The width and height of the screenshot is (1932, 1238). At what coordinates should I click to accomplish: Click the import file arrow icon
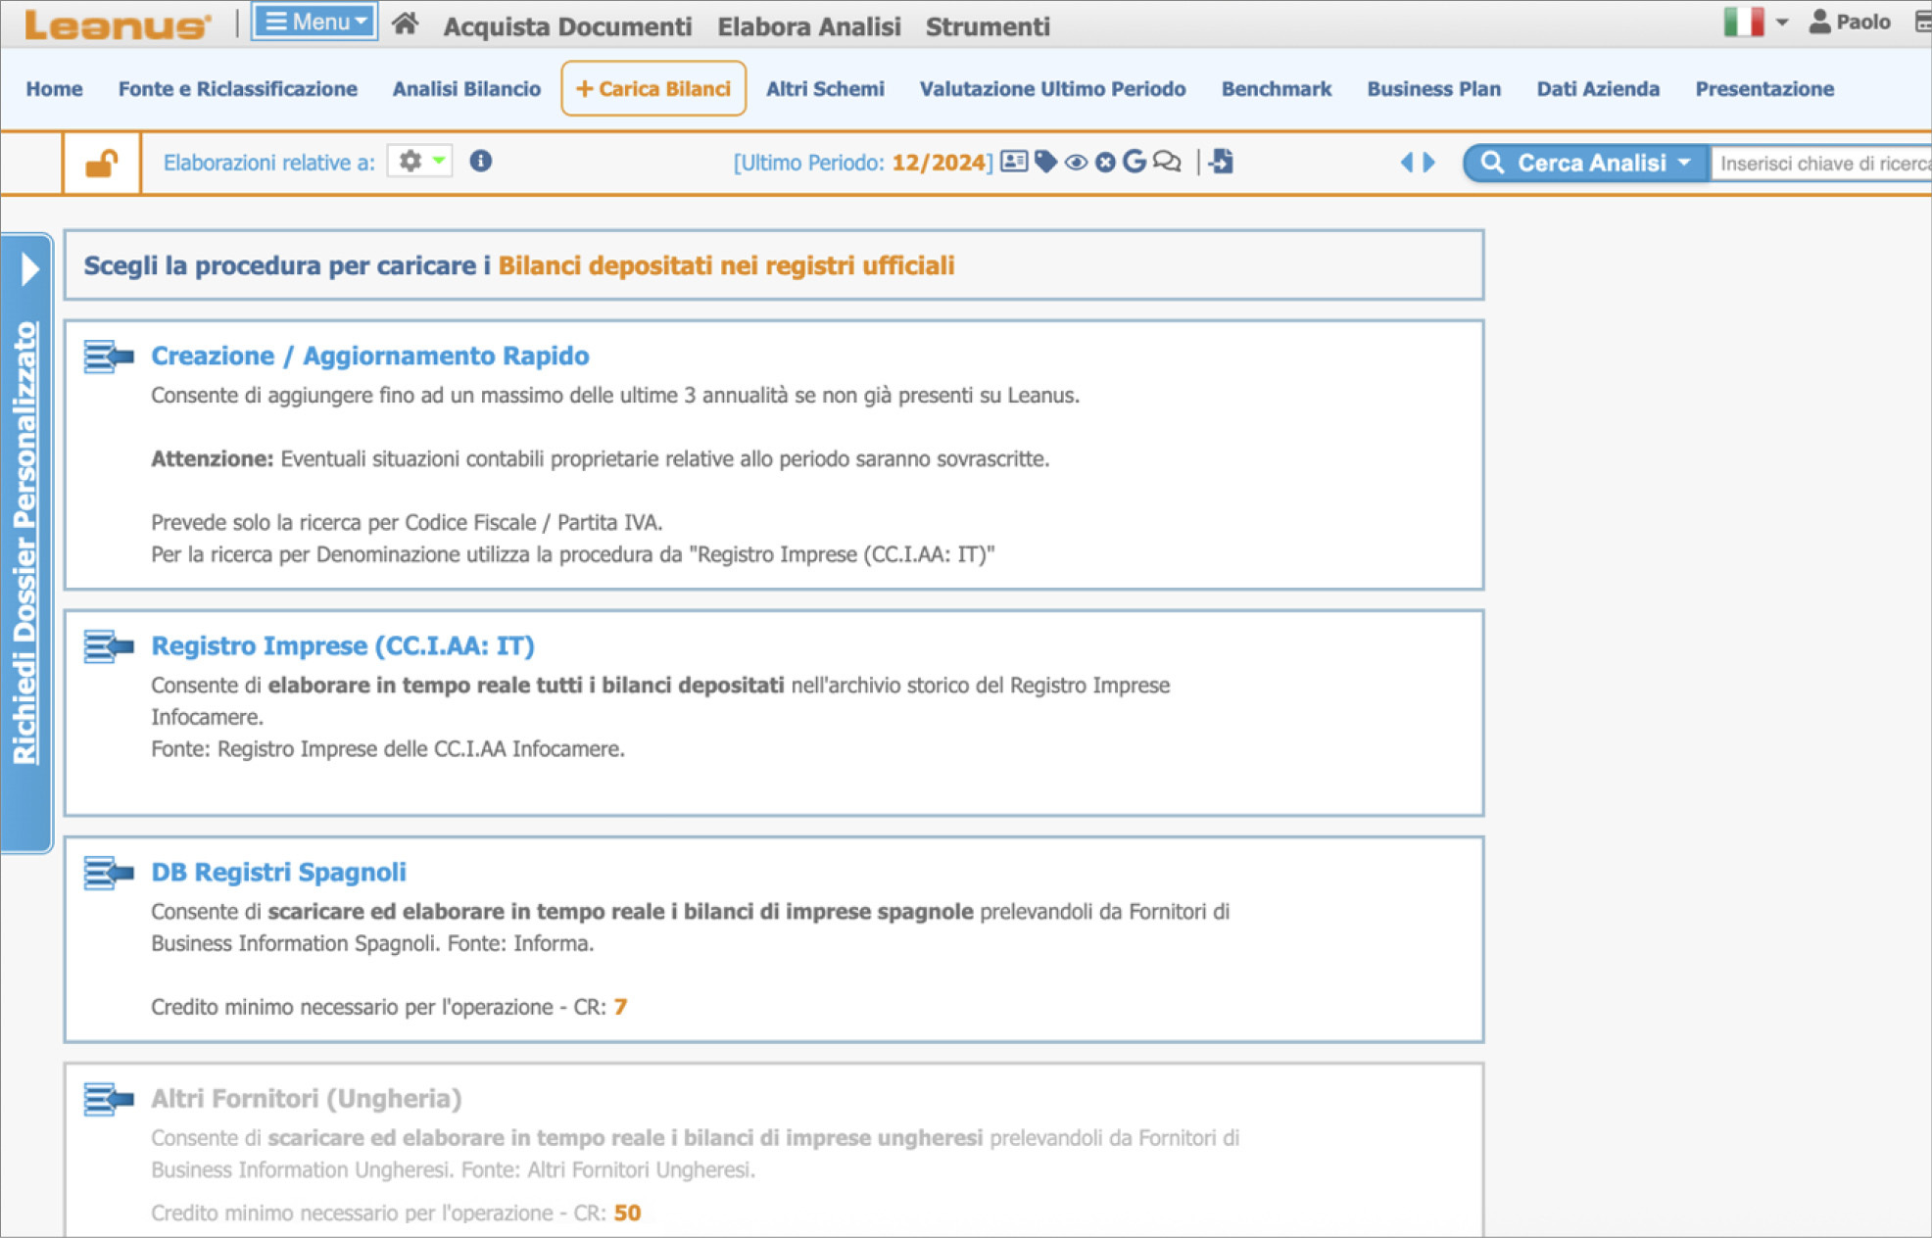tap(1222, 162)
